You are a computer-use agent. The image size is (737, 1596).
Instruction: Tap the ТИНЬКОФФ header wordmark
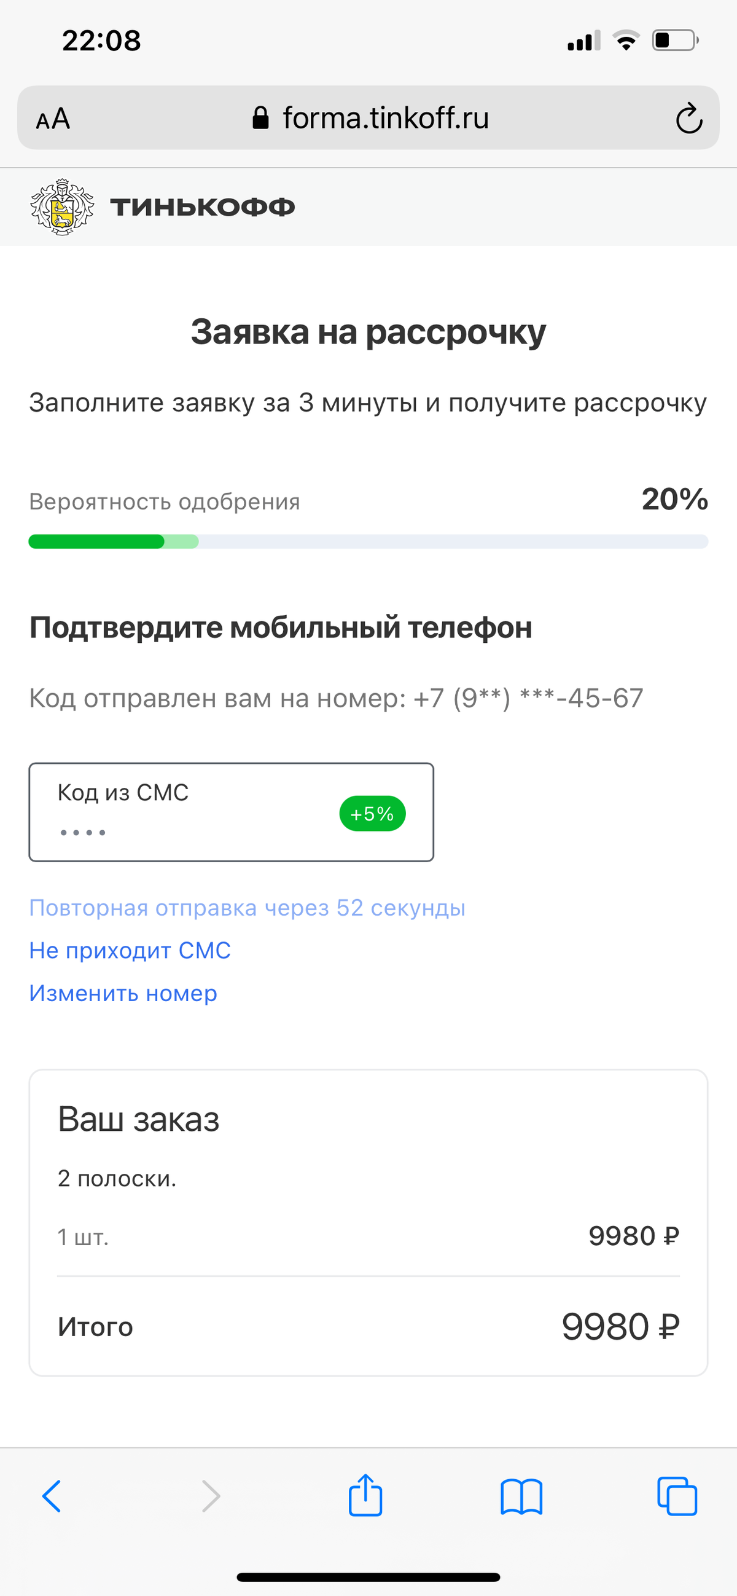(x=203, y=207)
